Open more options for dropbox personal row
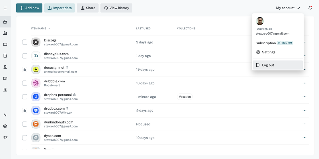 pos(304,97)
